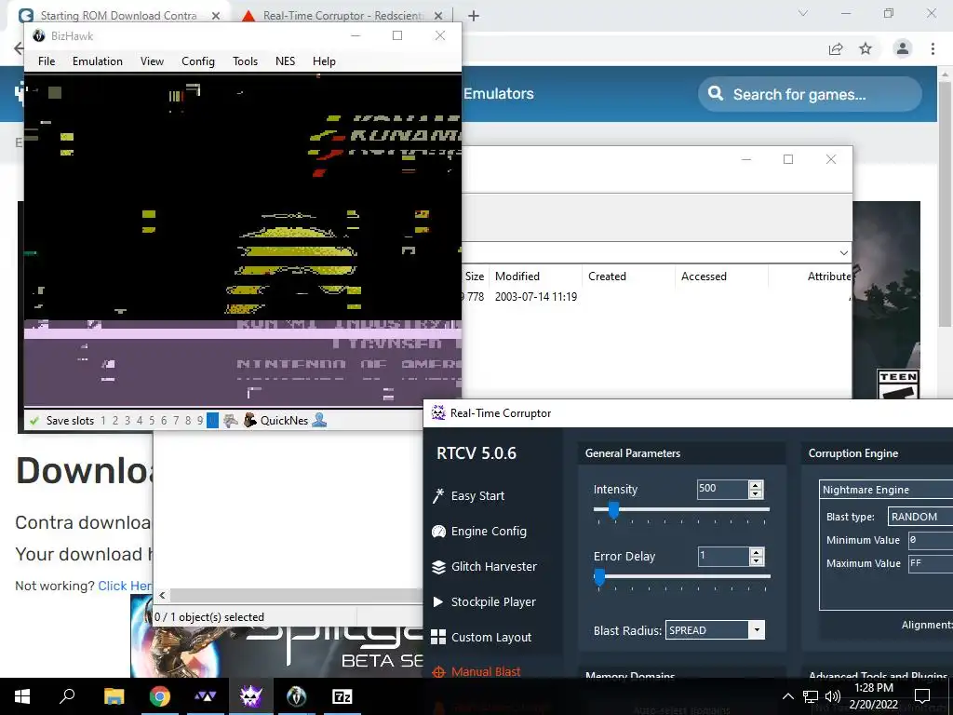953x715 pixels.
Task: Sort by Size column in 7-Zip
Action: (474, 276)
